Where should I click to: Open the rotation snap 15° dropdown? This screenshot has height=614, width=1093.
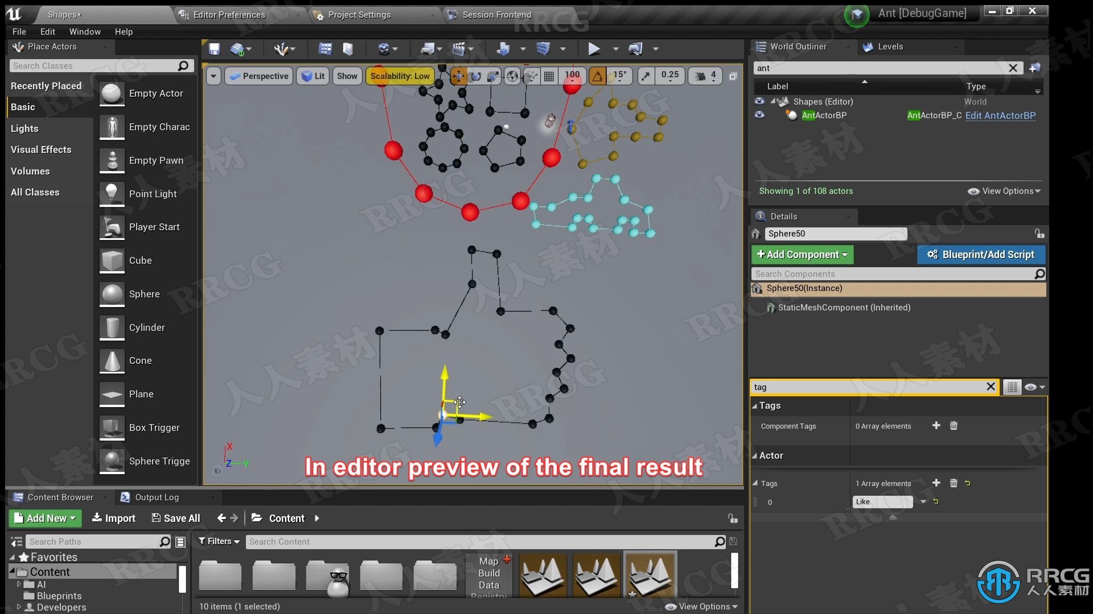click(619, 76)
